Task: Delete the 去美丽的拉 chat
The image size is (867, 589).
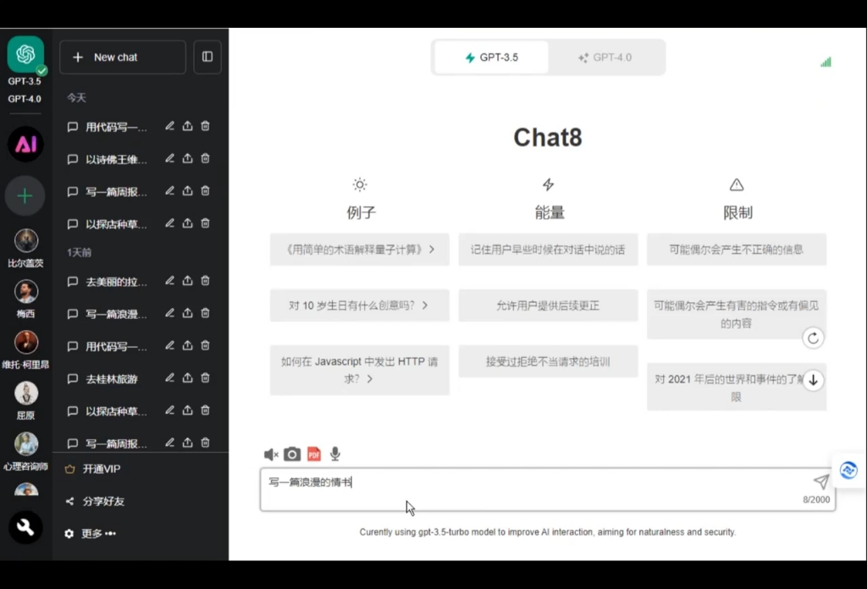Action: coord(205,281)
